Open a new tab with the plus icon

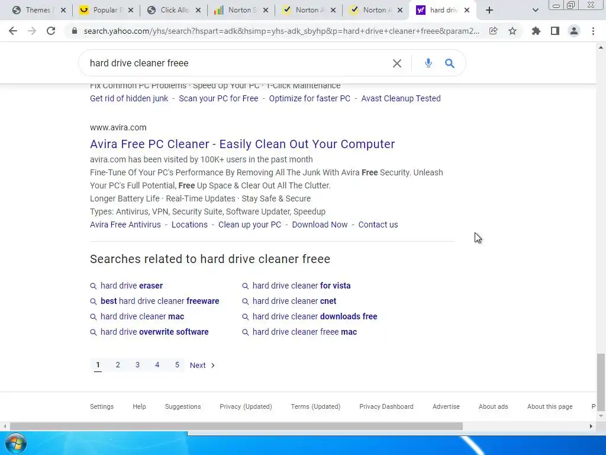pos(489,10)
